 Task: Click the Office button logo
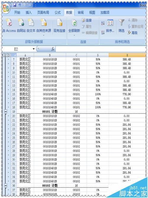point(6,9)
